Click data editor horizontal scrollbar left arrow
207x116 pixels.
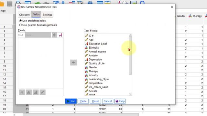pos(14,115)
